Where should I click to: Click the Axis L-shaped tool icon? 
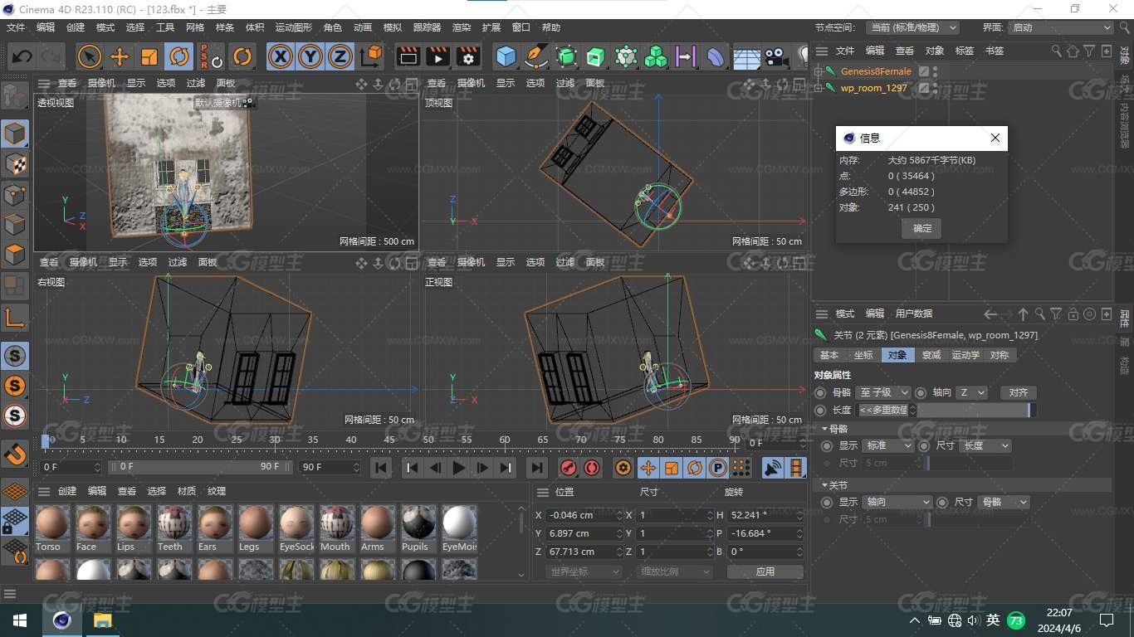pyautogui.click(x=15, y=317)
